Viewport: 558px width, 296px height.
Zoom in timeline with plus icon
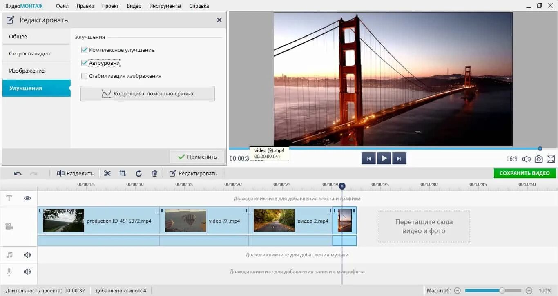pyautogui.click(x=529, y=291)
